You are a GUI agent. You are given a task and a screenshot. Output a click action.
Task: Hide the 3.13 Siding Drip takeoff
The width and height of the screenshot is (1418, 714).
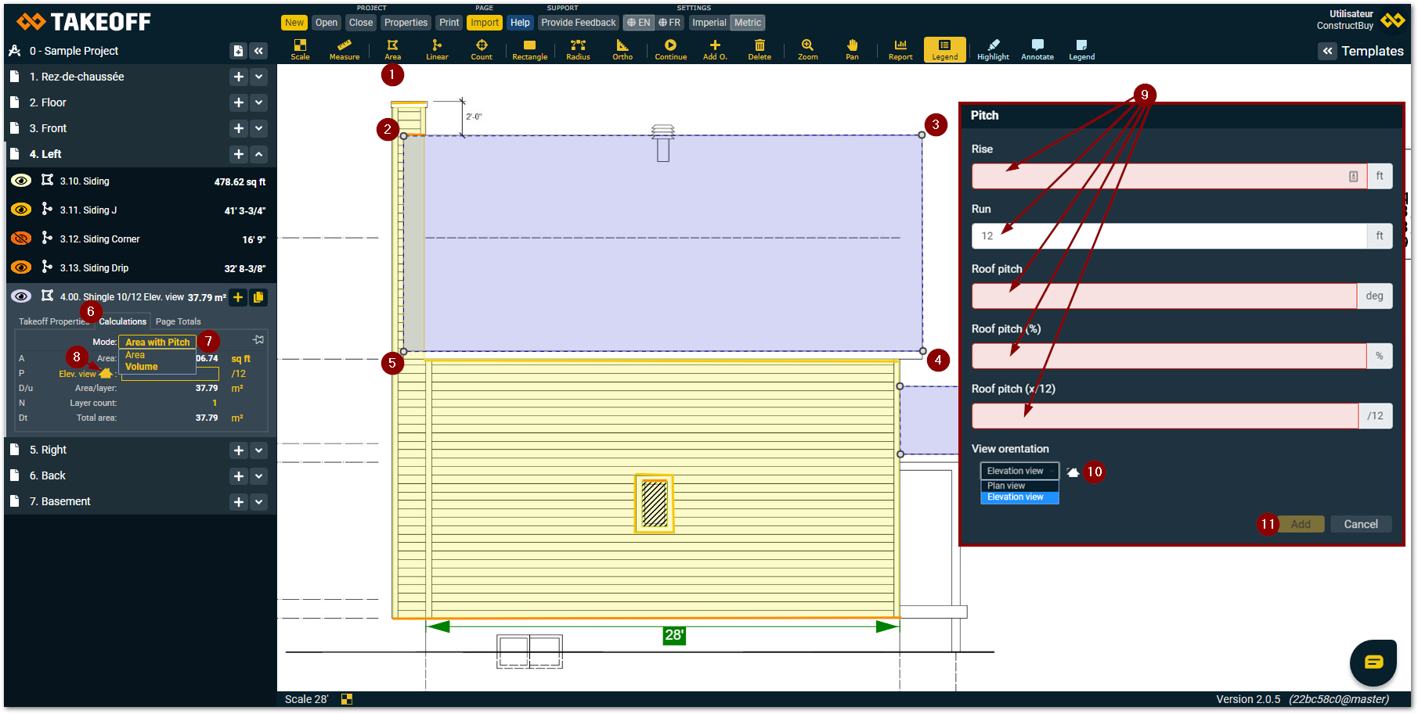pyautogui.click(x=21, y=267)
